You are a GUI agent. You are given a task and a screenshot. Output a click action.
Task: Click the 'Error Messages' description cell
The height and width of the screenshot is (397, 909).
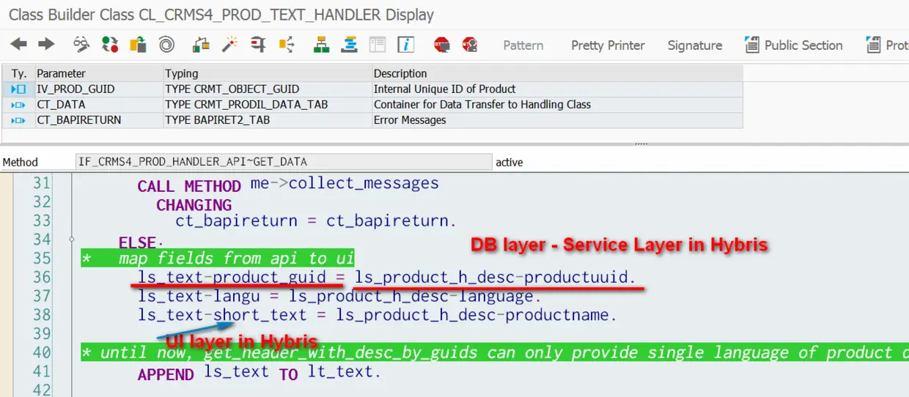557,120
